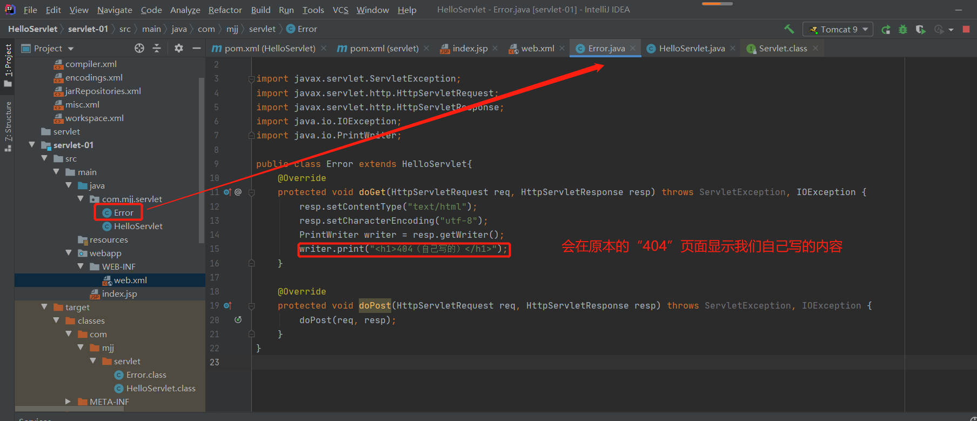
Task: Collapse the com.mjj.servlet package node
Action: click(x=81, y=199)
